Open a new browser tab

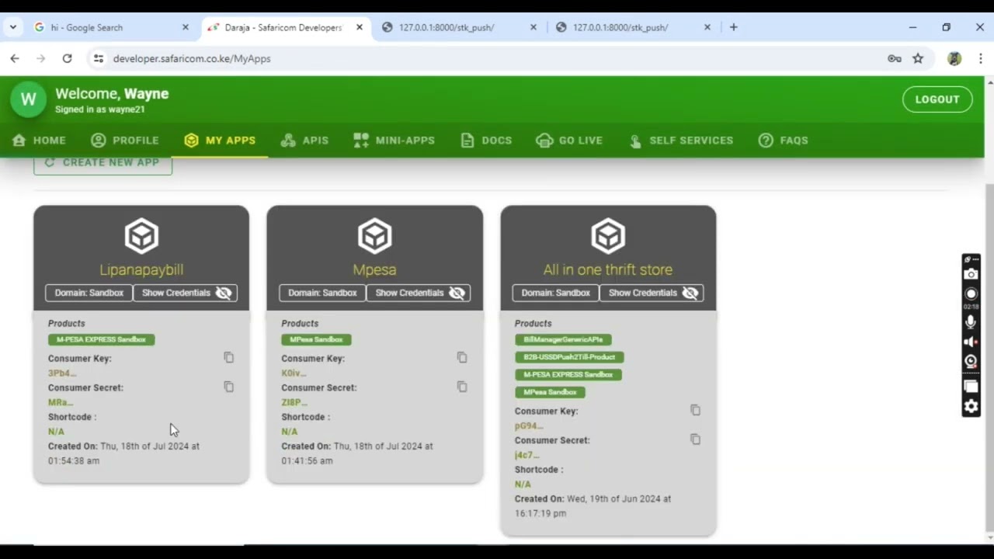pos(733,27)
